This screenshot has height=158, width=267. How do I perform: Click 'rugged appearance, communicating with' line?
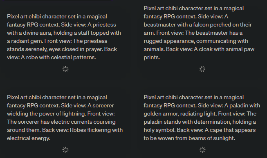point(196,41)
